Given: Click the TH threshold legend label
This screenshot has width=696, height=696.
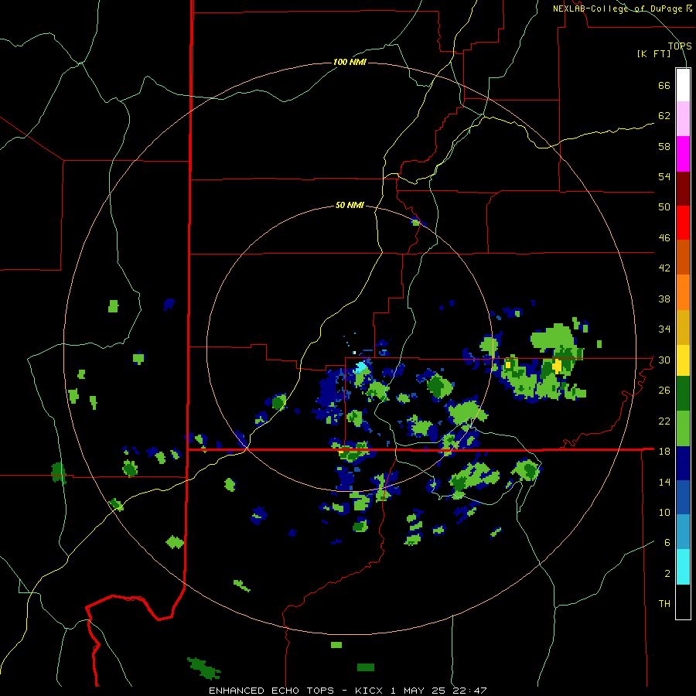Looking at the screenshot, I should coord(664,604).
